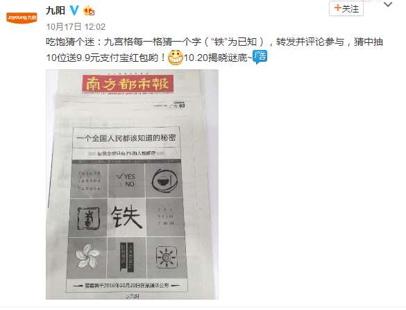Click the center 铁 character cell
Screen dimensions: 406x310
click(126, 217)
